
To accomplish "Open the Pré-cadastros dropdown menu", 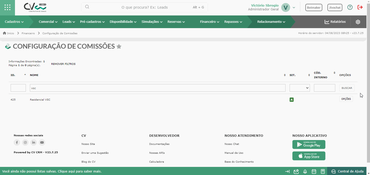I will pyautogui.click(x=92, y=22).
